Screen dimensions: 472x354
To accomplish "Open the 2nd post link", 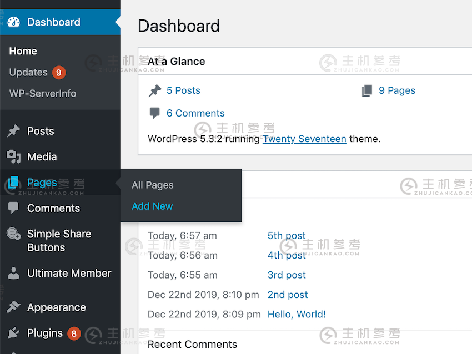I will [288, 295].
